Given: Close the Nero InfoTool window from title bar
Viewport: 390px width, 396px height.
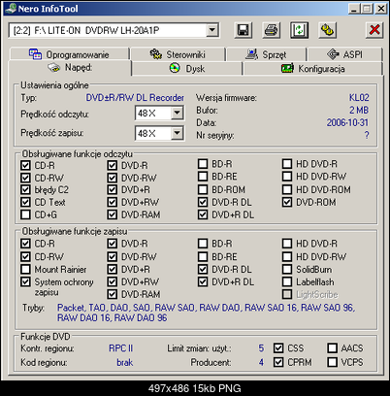Looking at the screenshot, I should [x=381, y=9].
